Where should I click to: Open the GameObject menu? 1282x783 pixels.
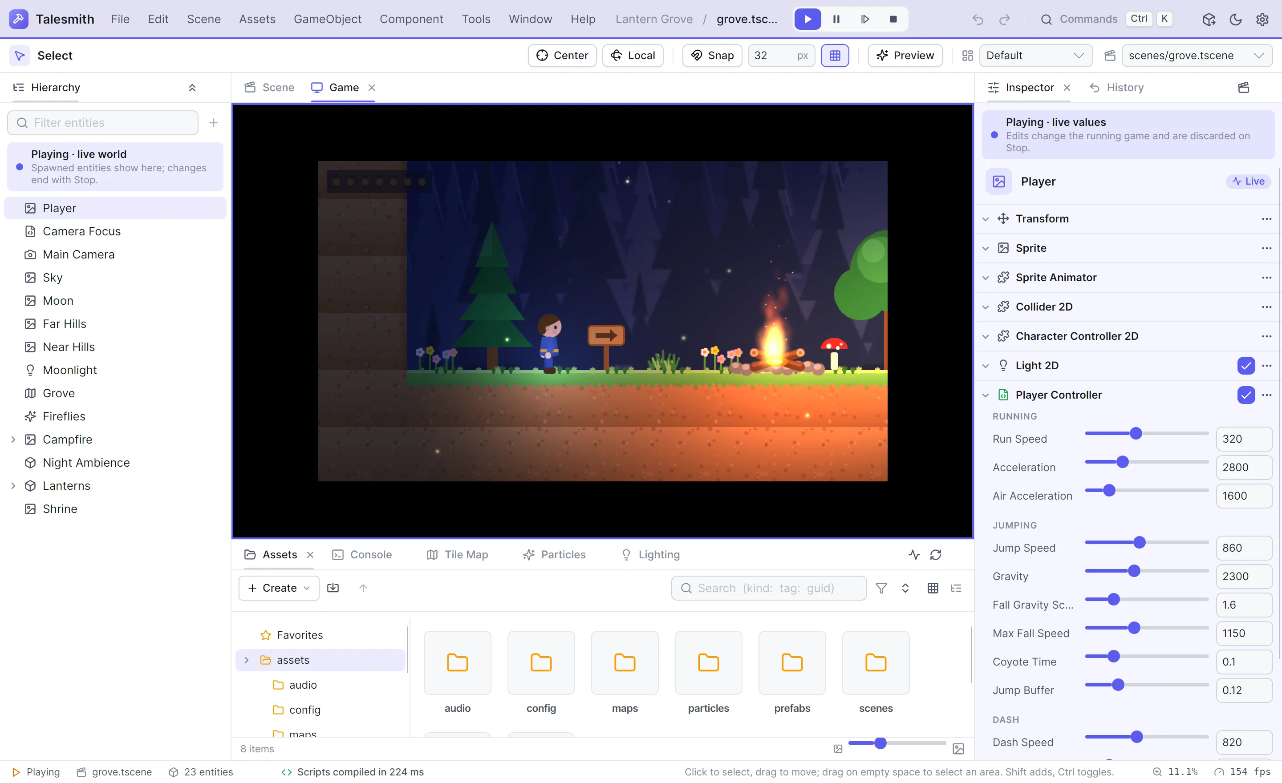[x=327, y=19]
